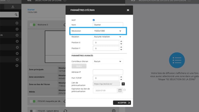Increase the Port TCP/IP value

coord(121,77)
